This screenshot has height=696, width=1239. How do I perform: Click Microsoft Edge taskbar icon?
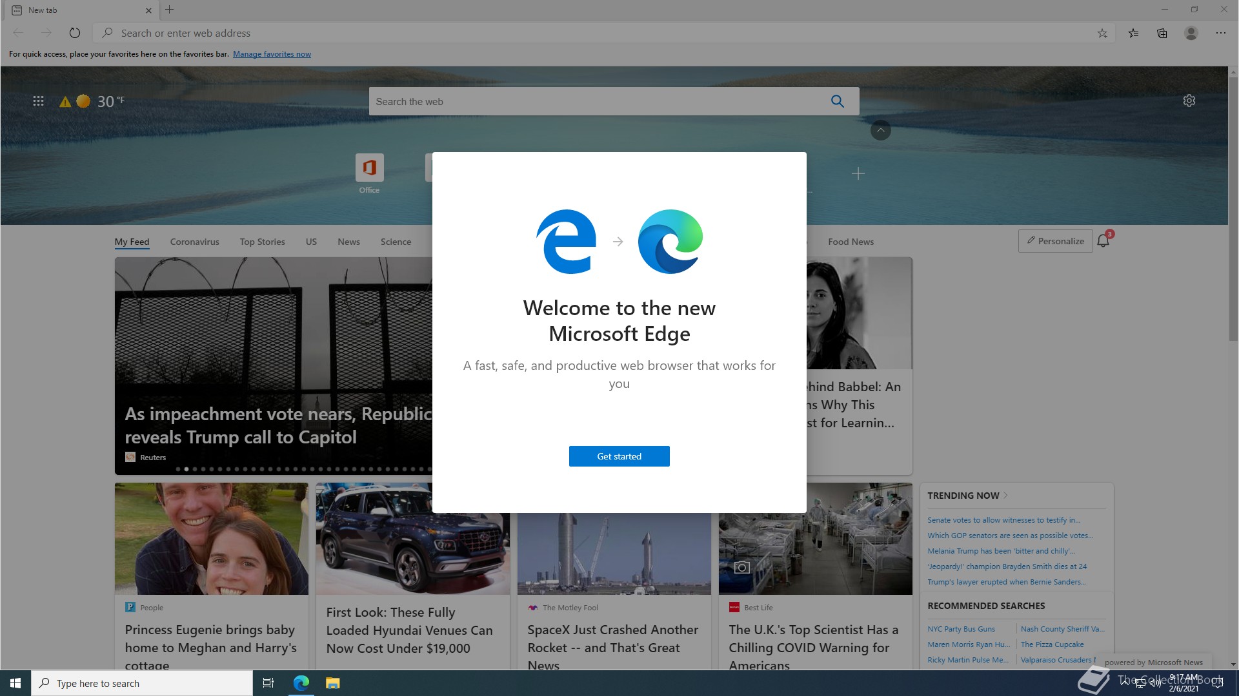tap(301, 683)
